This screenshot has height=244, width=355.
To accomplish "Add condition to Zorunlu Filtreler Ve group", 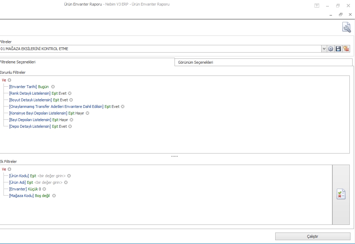I will [9, 80].
